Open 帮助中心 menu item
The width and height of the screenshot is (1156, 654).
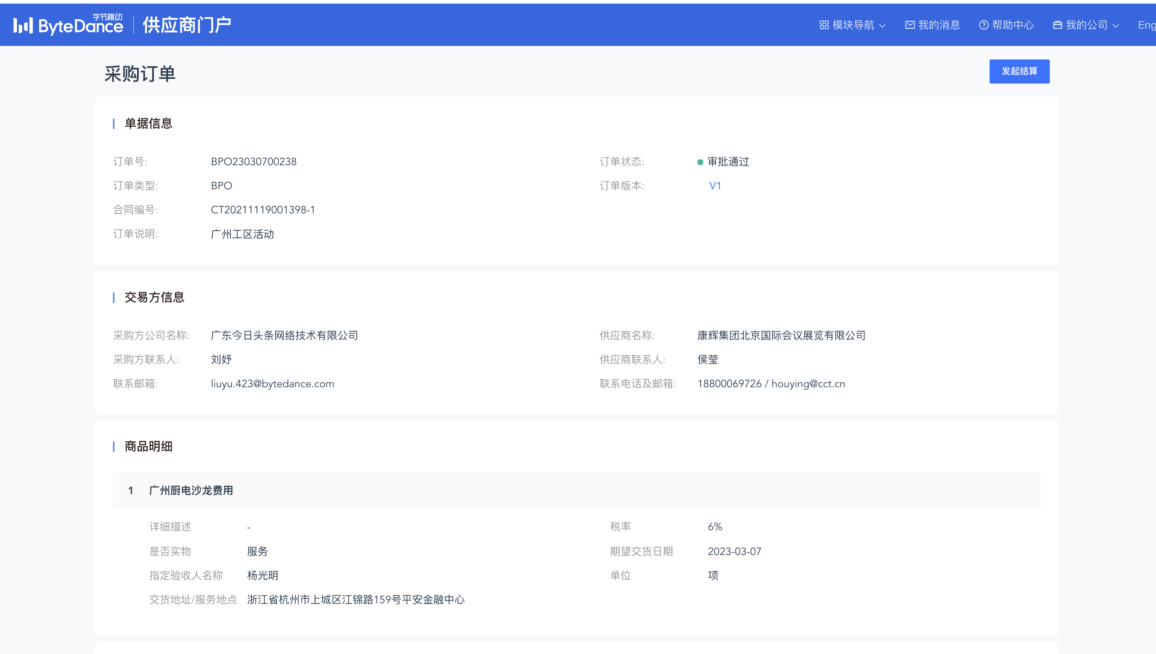pos(1013,25)
